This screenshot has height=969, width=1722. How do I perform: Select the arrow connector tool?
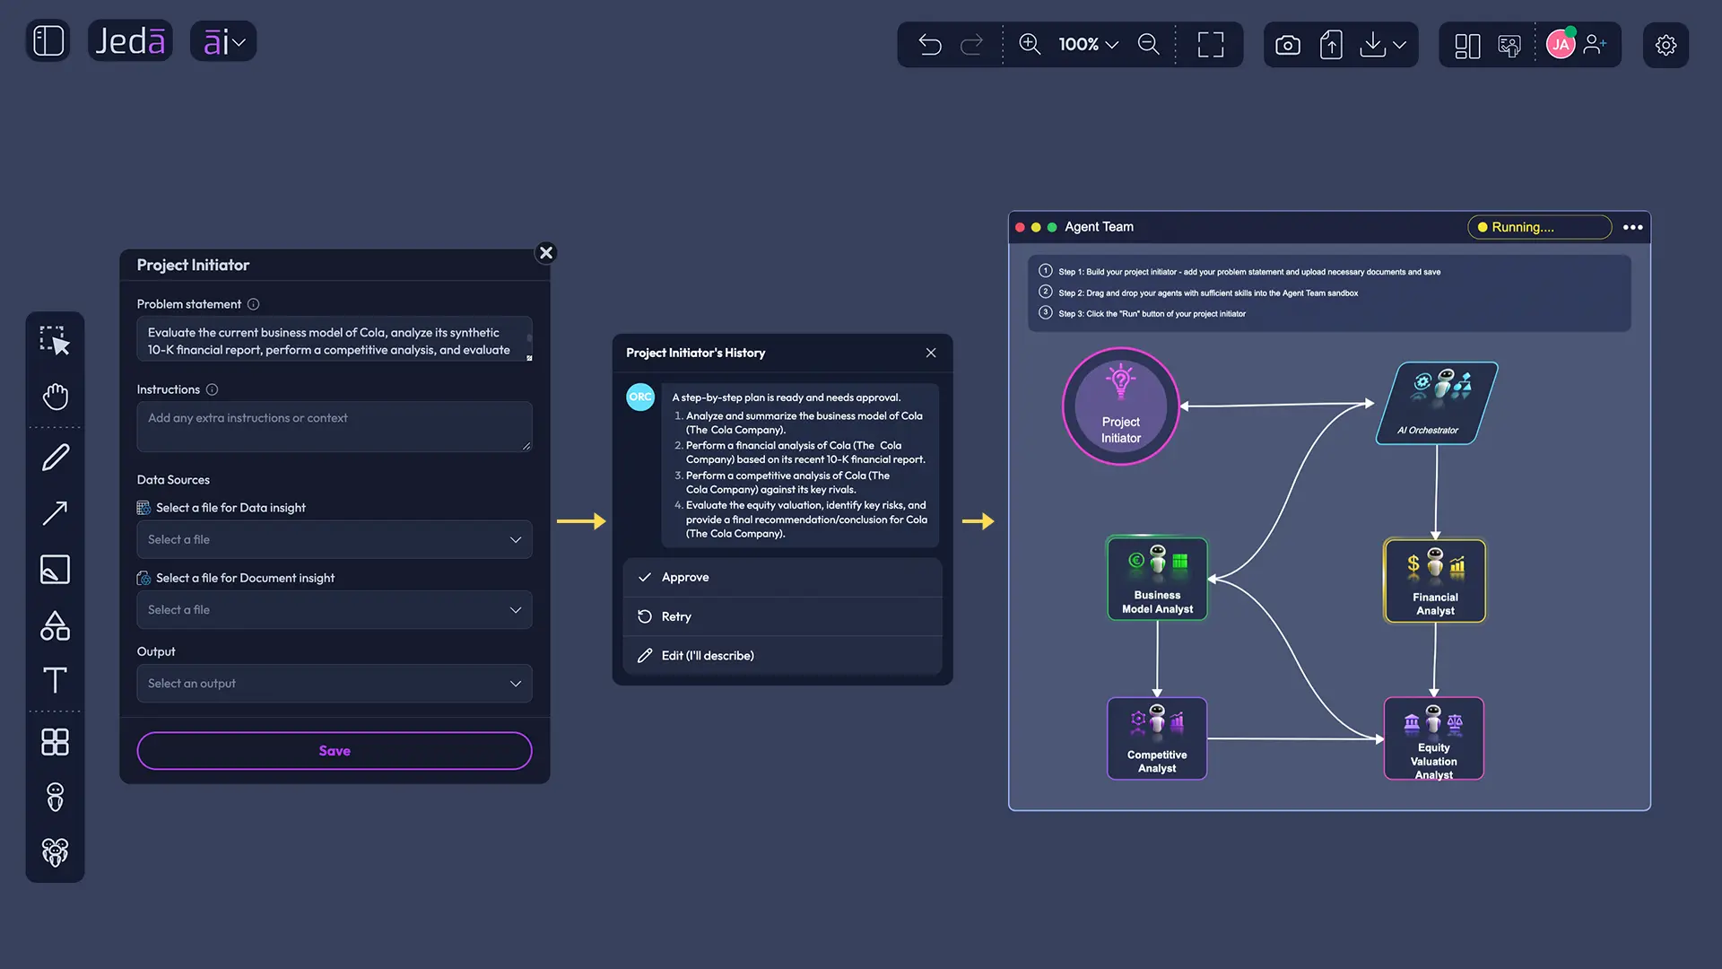pos(55,513)
